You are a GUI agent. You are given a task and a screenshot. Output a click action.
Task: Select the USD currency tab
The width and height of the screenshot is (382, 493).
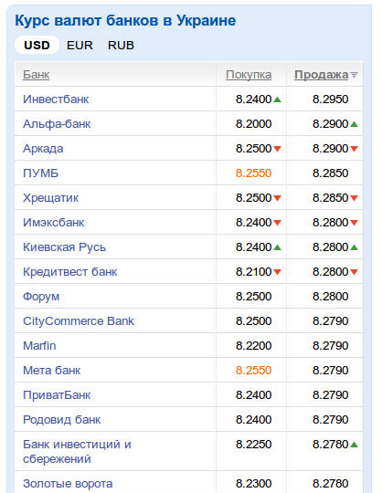click(37, 46)
